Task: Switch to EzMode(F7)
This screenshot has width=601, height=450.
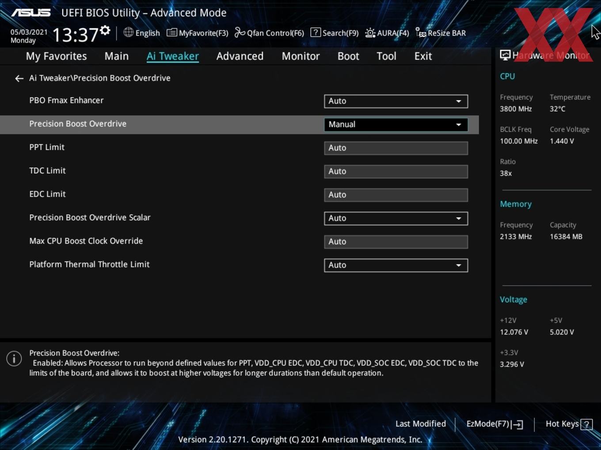Action: click(x=495, y=424)
